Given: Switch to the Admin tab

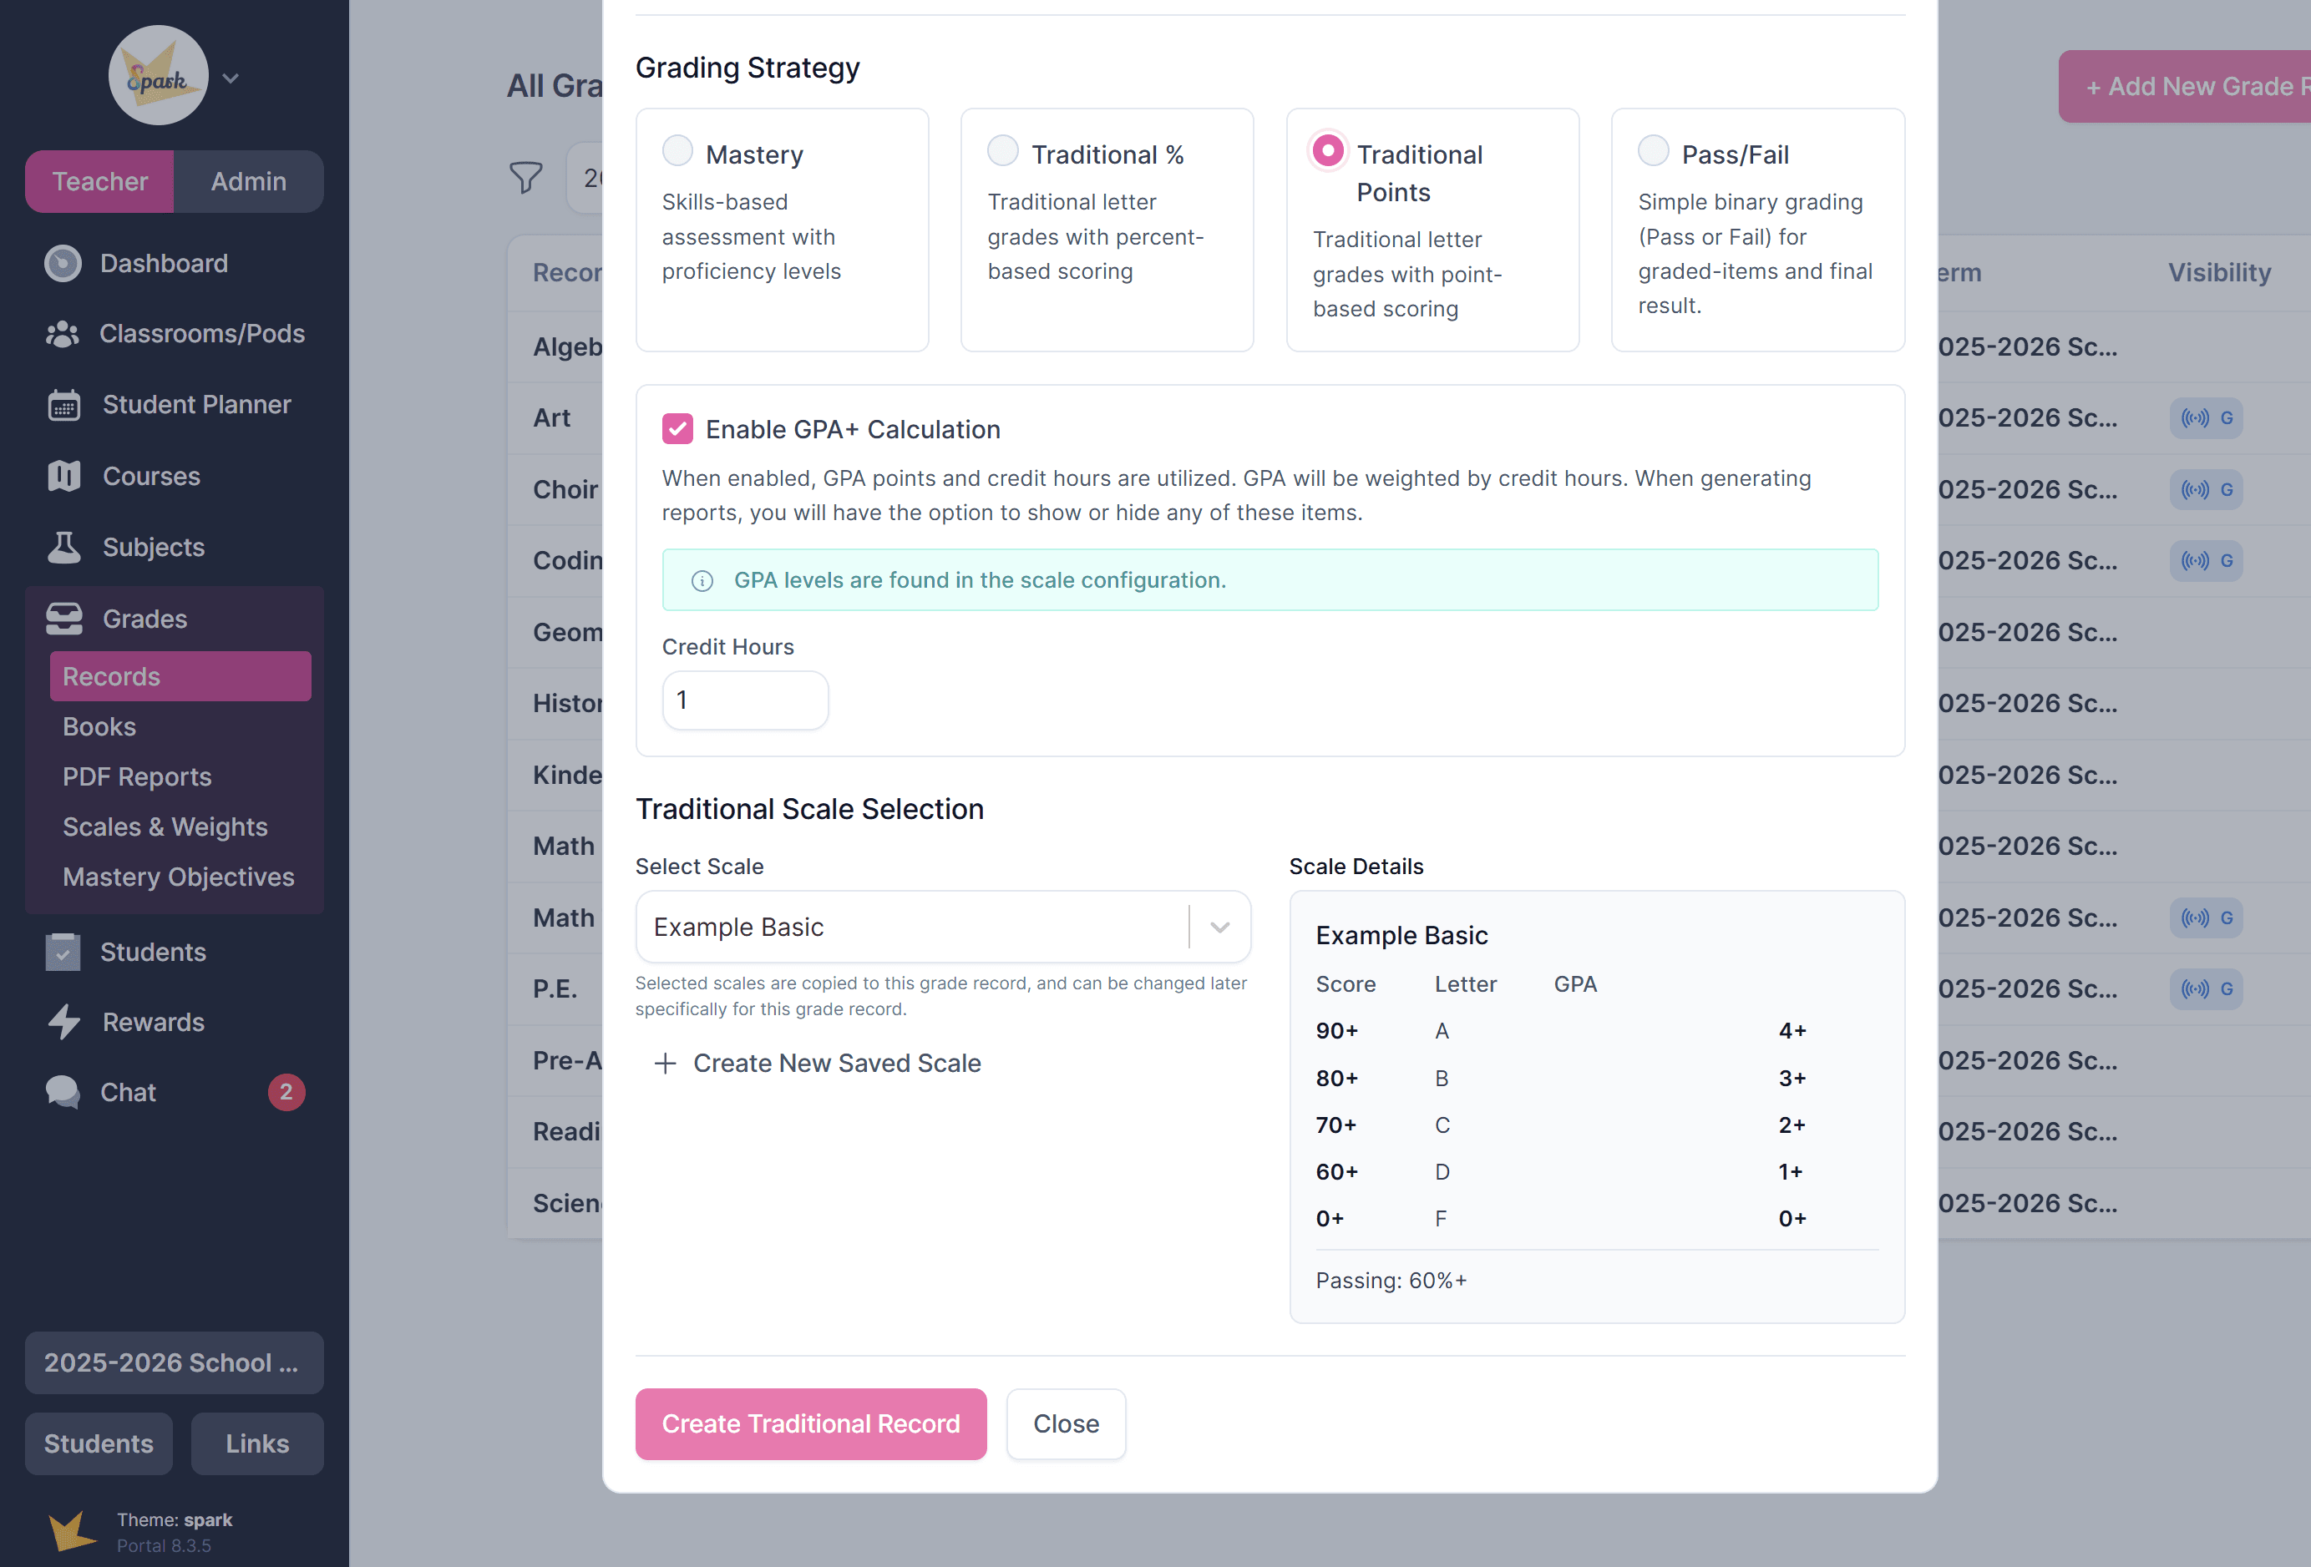Looking at the screenshot, I should 249,181.
